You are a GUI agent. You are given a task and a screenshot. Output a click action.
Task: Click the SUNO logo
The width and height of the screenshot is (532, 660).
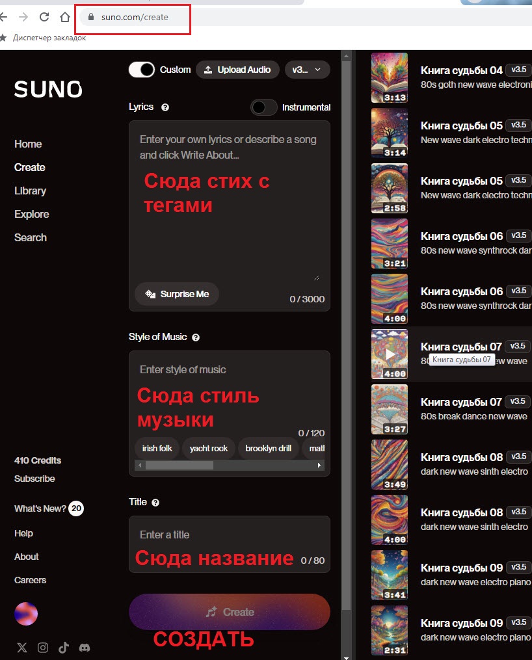(x=48, y=89)
